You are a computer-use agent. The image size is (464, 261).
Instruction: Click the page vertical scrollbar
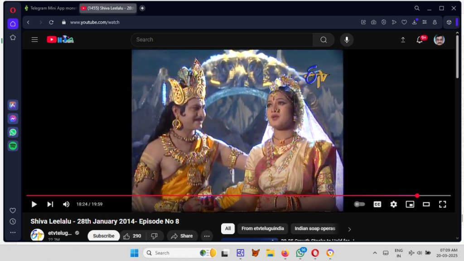[x=458, y=56]
